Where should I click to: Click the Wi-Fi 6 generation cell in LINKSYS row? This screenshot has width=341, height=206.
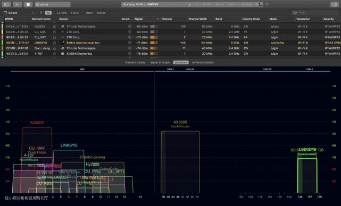click(x=303, y=43)
